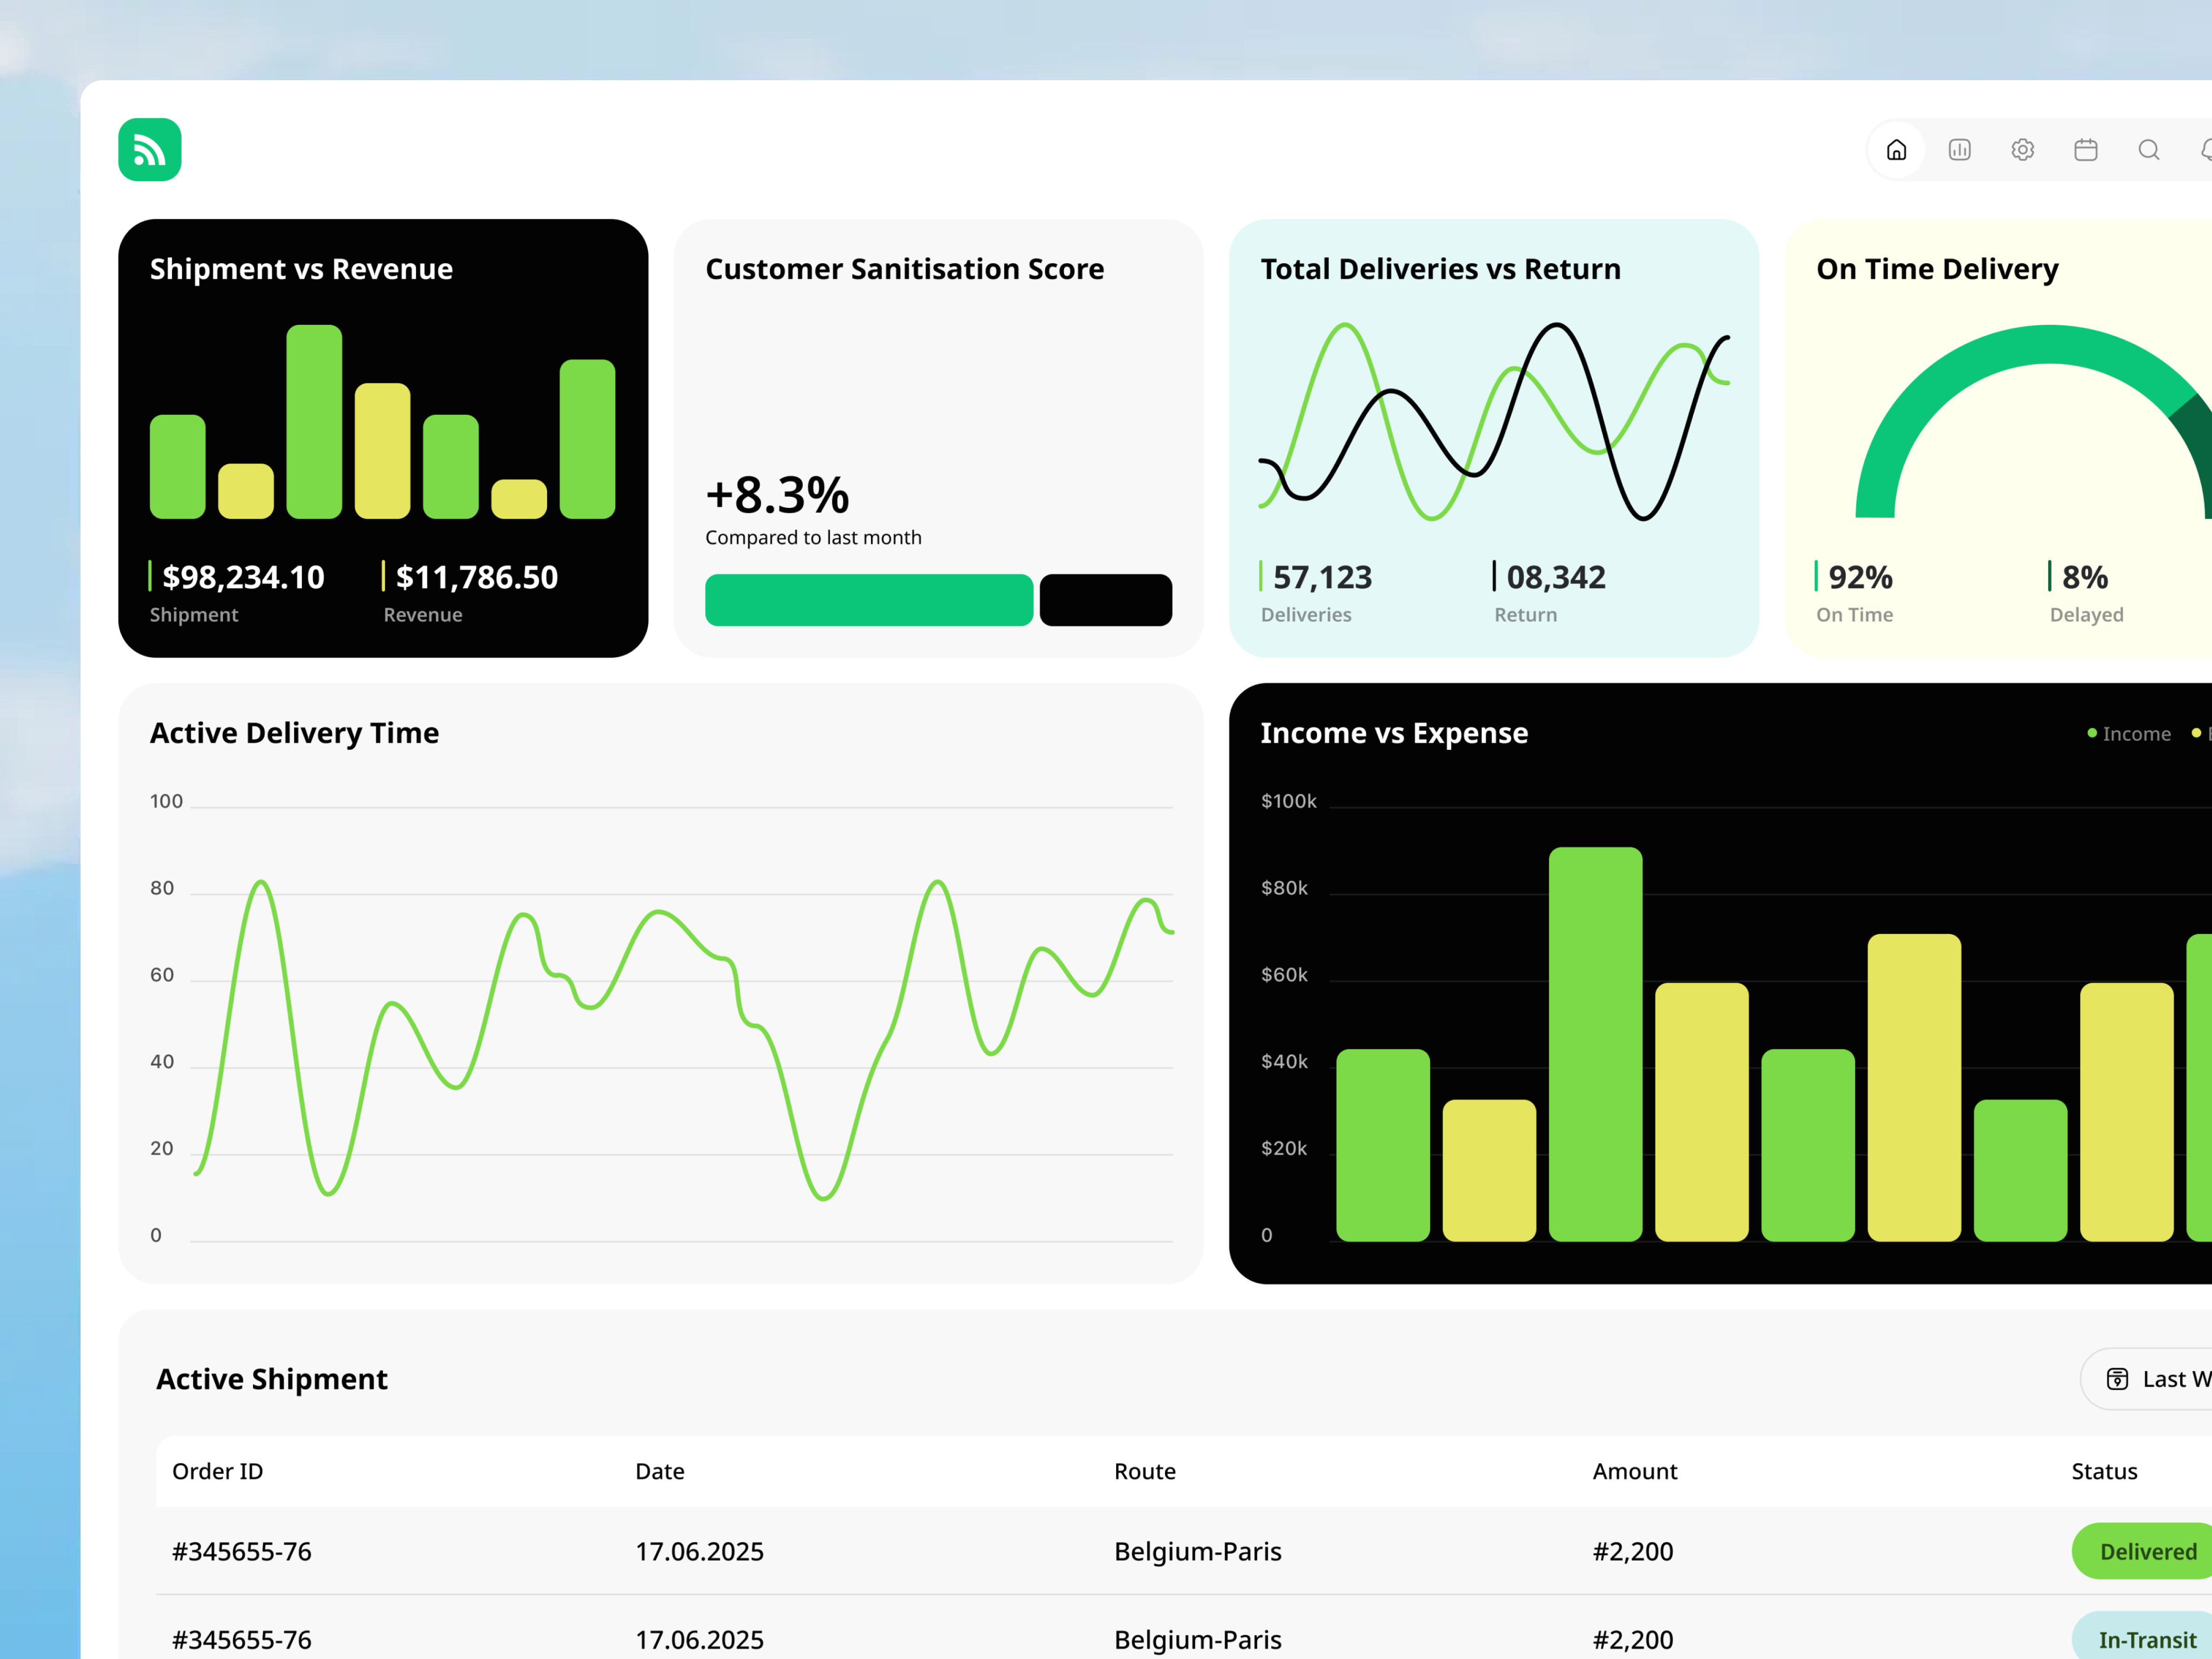Open the Settings gear icon
This screenshot has width=2212, height=1659.
tap(2023, 150)
